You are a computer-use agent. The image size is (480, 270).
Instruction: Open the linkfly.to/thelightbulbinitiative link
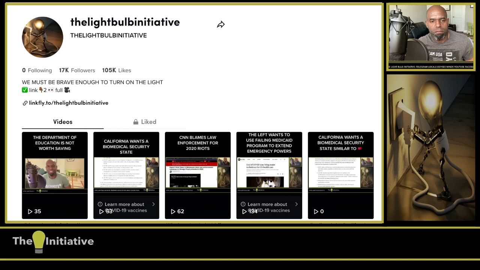tap(69, 103)
